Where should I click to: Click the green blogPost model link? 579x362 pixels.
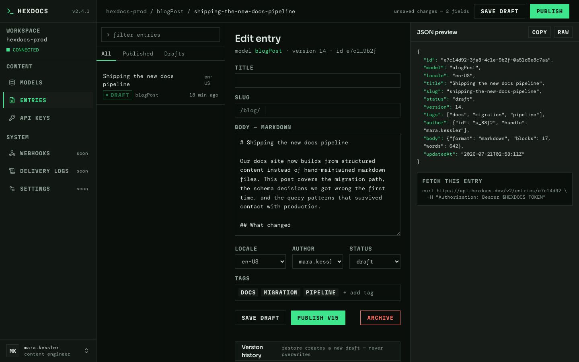(x=268, y=51)
